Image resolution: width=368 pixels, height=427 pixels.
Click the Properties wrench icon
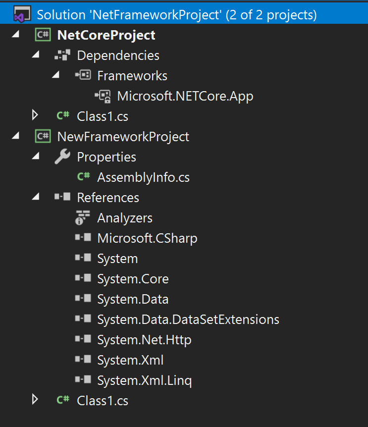click(62, 157)
